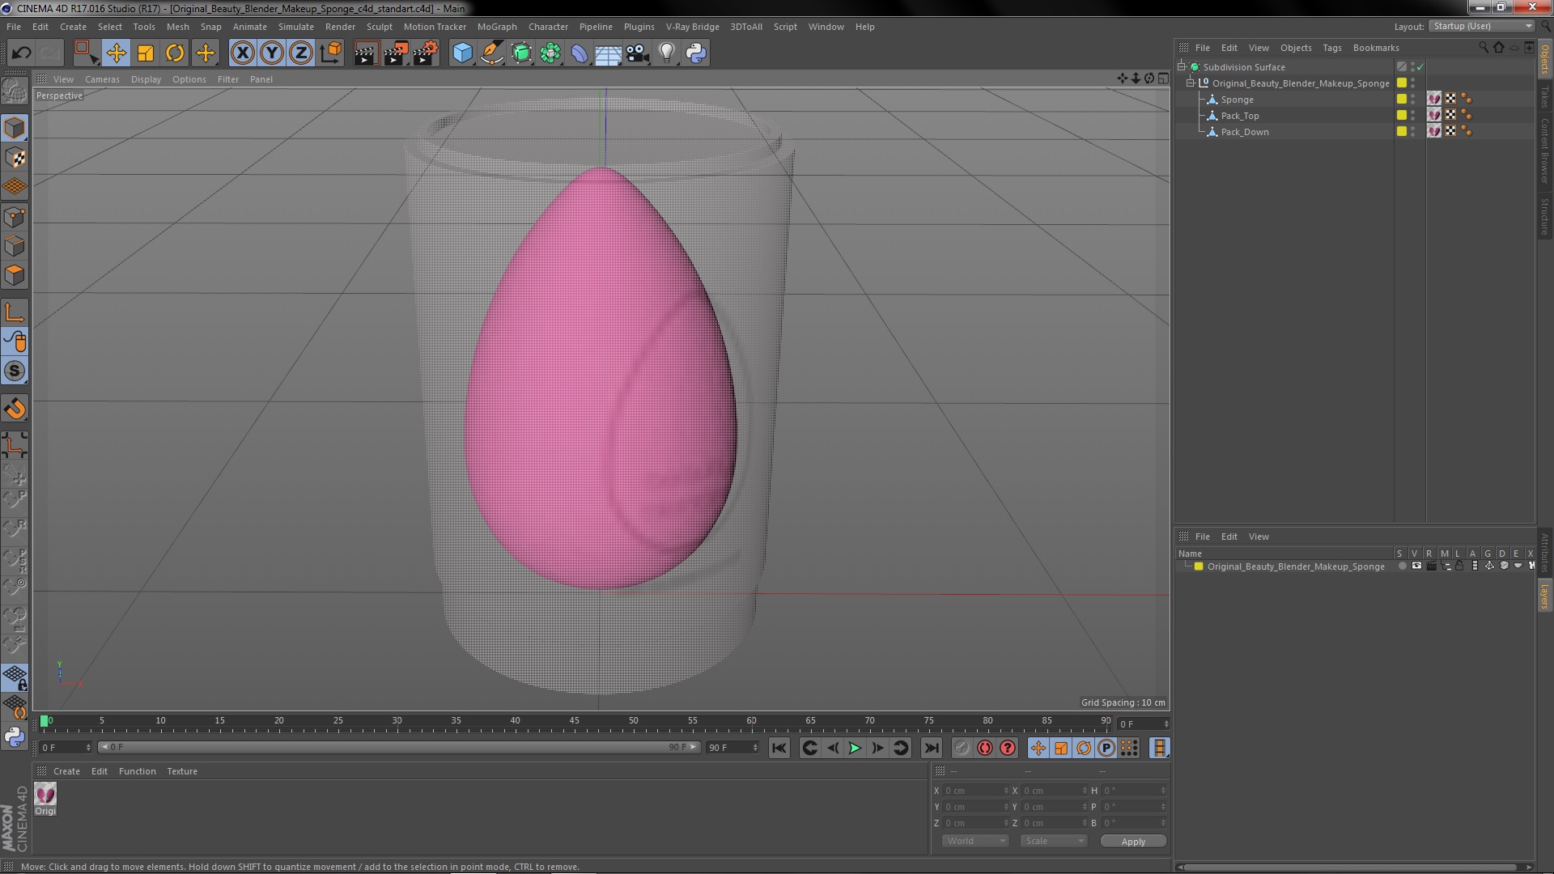Click the Render to Picture Viewer icon

pos(396,53)
